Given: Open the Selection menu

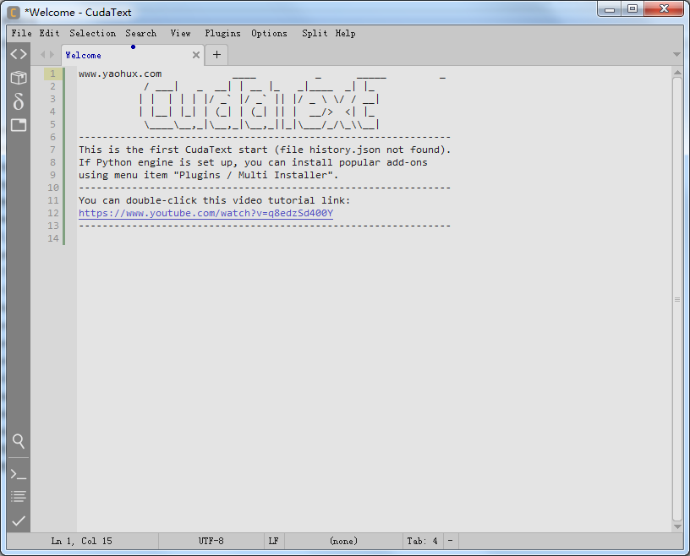Looking at the screenshot, I should (x=92, y=33).
